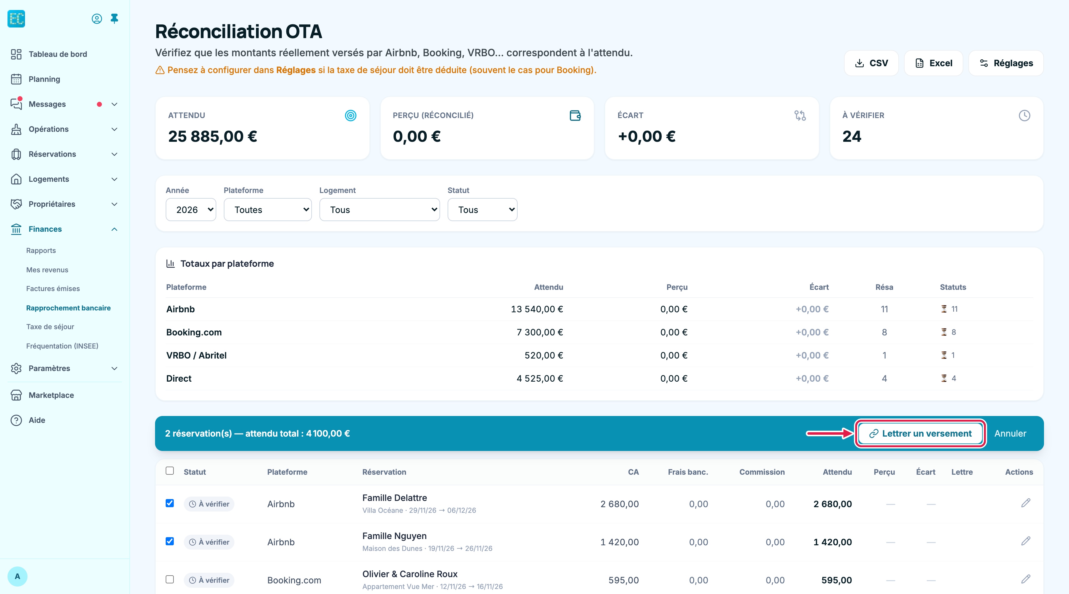Image resolution: width=1069 pixels, height=594 pixels.
Task: Click the compare icon in Écart card
Action: coord(800,116)
